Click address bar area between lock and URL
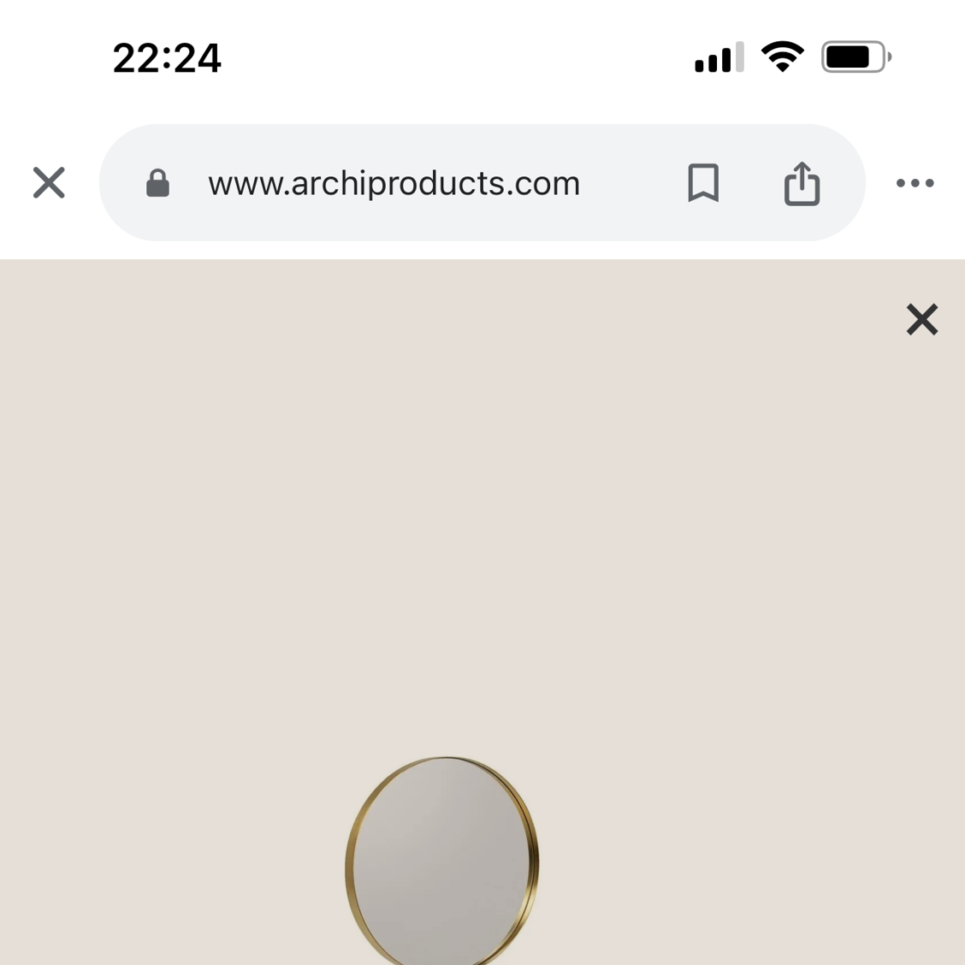Viewport: 965px width, 965px height. [x=189, y=183]
